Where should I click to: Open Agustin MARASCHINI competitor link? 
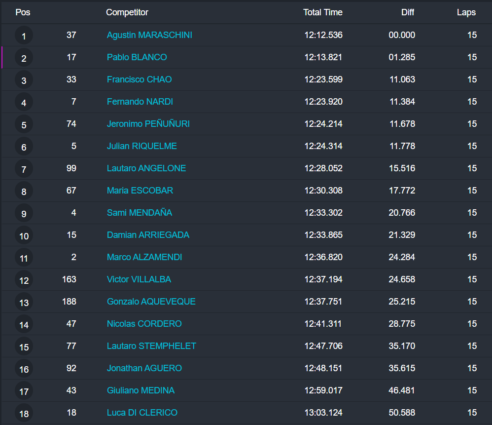tap(149, 35)
